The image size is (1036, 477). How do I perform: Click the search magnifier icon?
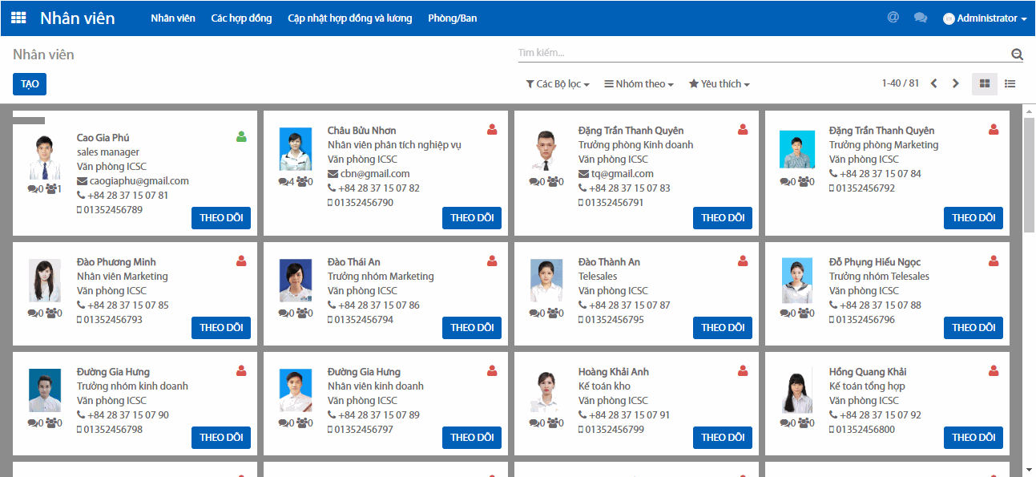click(x=1017, y=54)
